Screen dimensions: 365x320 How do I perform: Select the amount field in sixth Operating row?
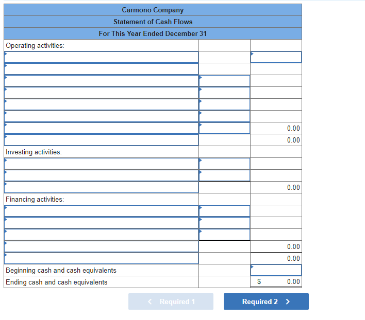[224, 116]
